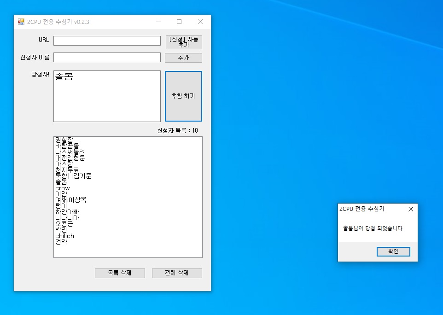Screen dimensions: 443x315
Task: Close the winner announcement dialog with its X
Action: pyautogui.click(x=411, y=209)
